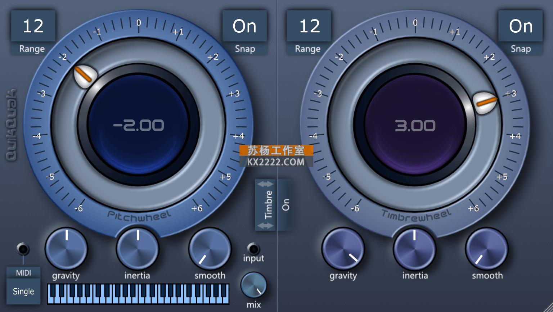Click the Pitchwheel scale +3 mark
553x312 pixels.
tap(234, 94)
